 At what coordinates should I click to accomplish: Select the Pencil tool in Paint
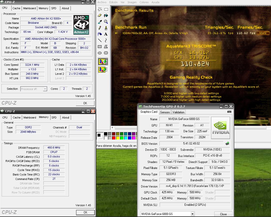[x=100, y=28]
